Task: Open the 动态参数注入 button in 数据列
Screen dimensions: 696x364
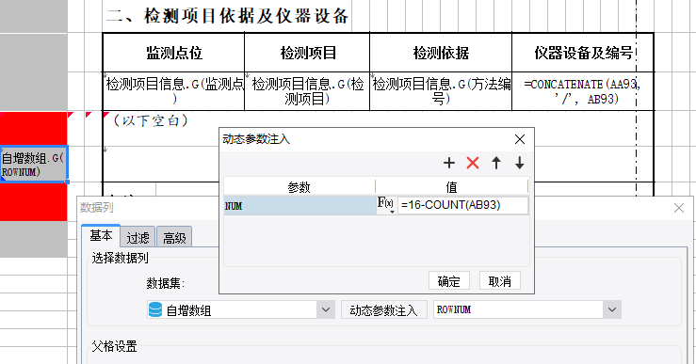Action: pos(384,309)
